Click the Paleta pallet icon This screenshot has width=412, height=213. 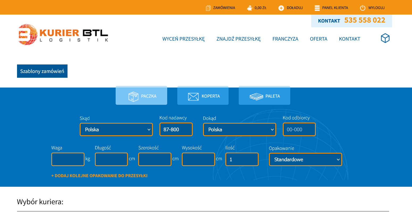pyautogui.click(x=256, y=97)
